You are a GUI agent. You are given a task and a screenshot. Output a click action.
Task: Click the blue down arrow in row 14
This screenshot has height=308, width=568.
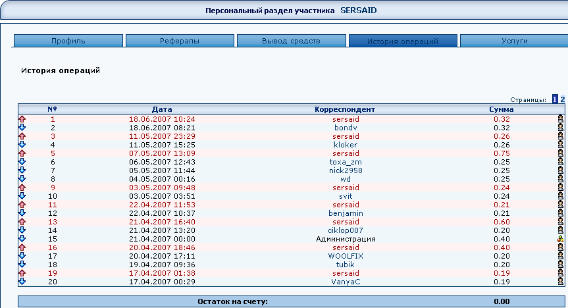tap(22, 230)
